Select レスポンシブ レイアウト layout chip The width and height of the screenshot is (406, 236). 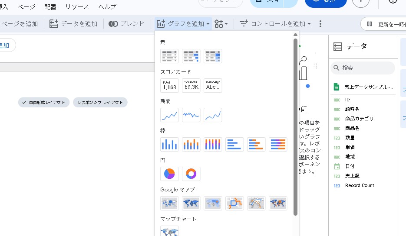pyautogui.click(x=100, y=103)
